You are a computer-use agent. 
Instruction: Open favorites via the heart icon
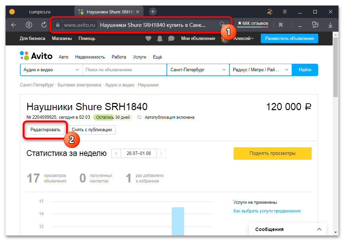(x=149, y=39)
